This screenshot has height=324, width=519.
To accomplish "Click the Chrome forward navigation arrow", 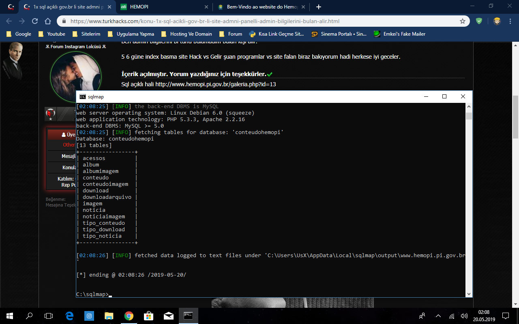I will pos(22,21).
